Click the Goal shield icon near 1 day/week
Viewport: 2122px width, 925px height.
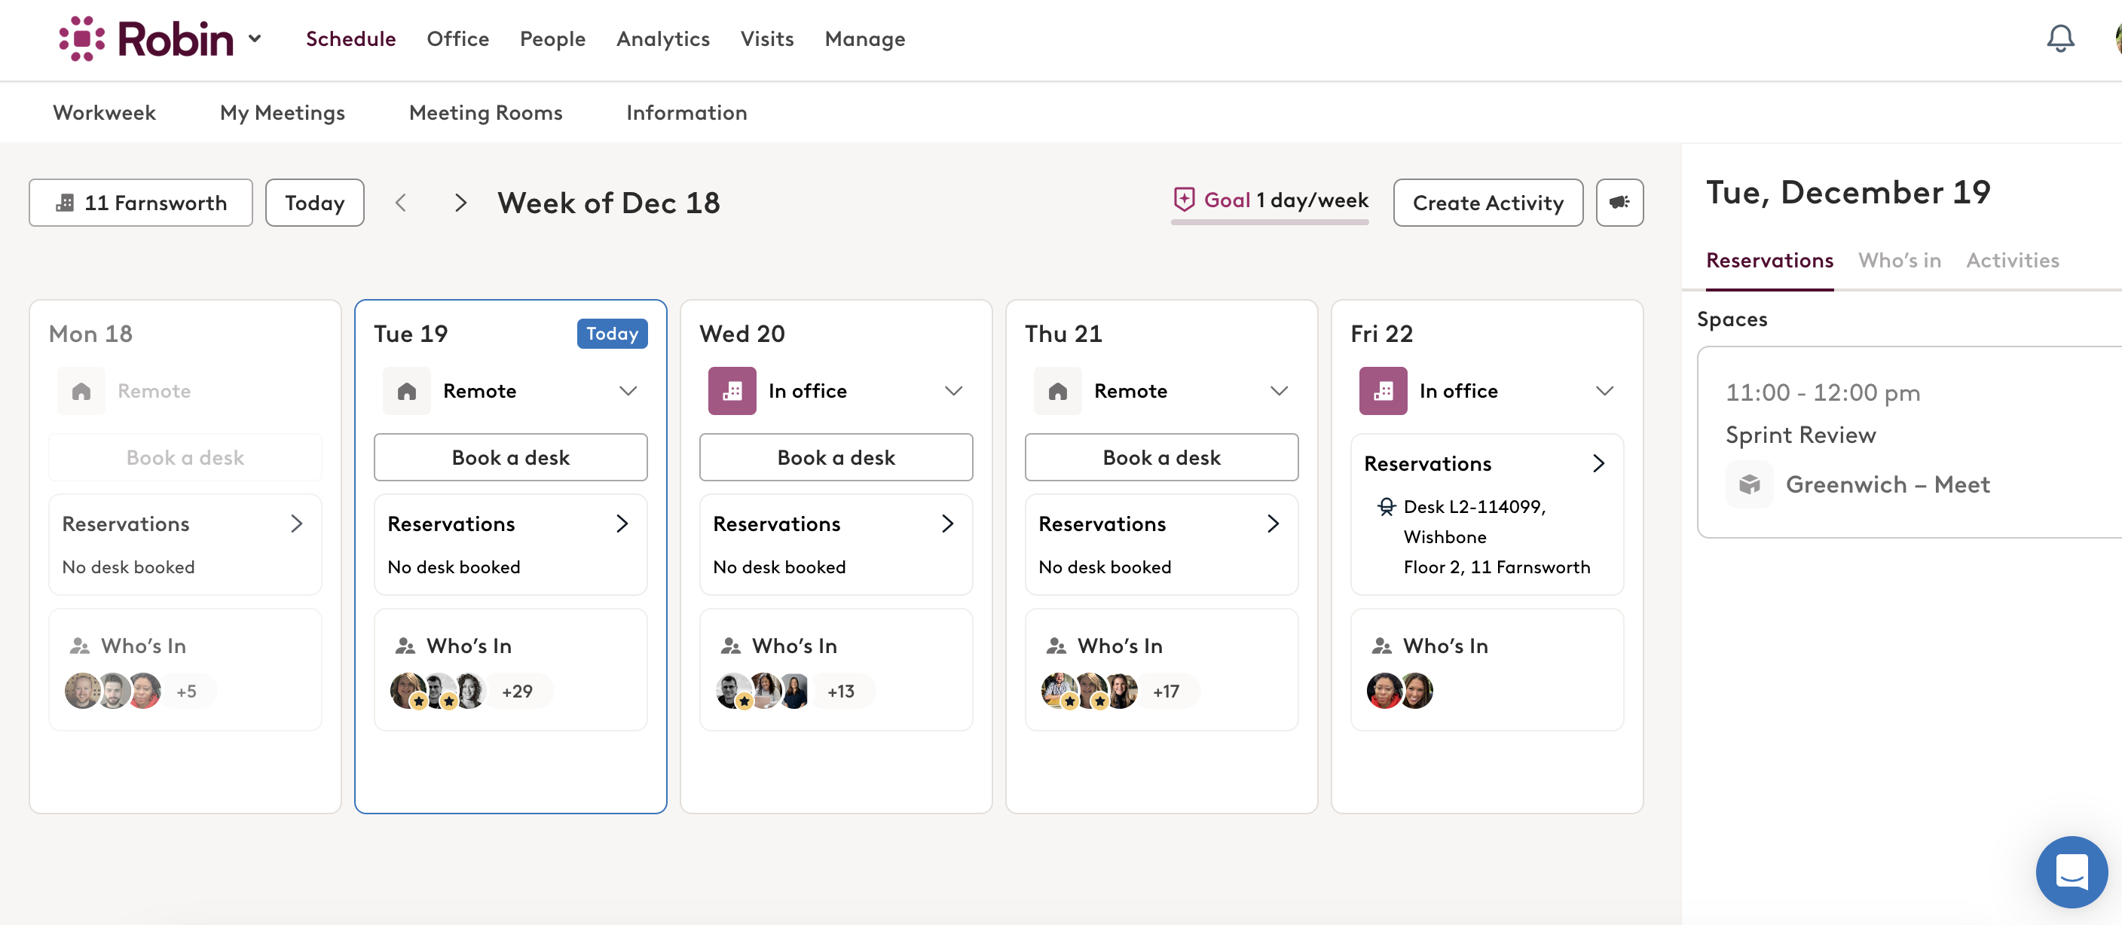click(x=1184, y=200)
